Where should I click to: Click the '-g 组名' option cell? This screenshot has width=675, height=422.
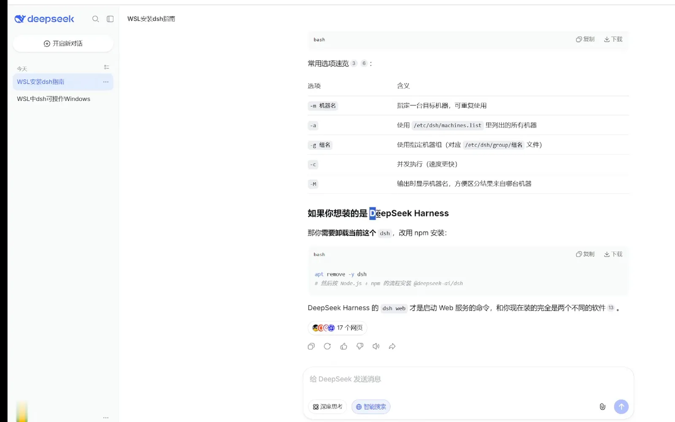point(321,145)
